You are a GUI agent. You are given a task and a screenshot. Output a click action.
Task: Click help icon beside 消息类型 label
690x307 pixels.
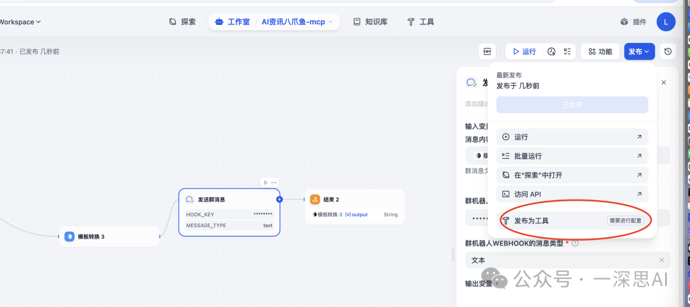(x=575, y=243)
